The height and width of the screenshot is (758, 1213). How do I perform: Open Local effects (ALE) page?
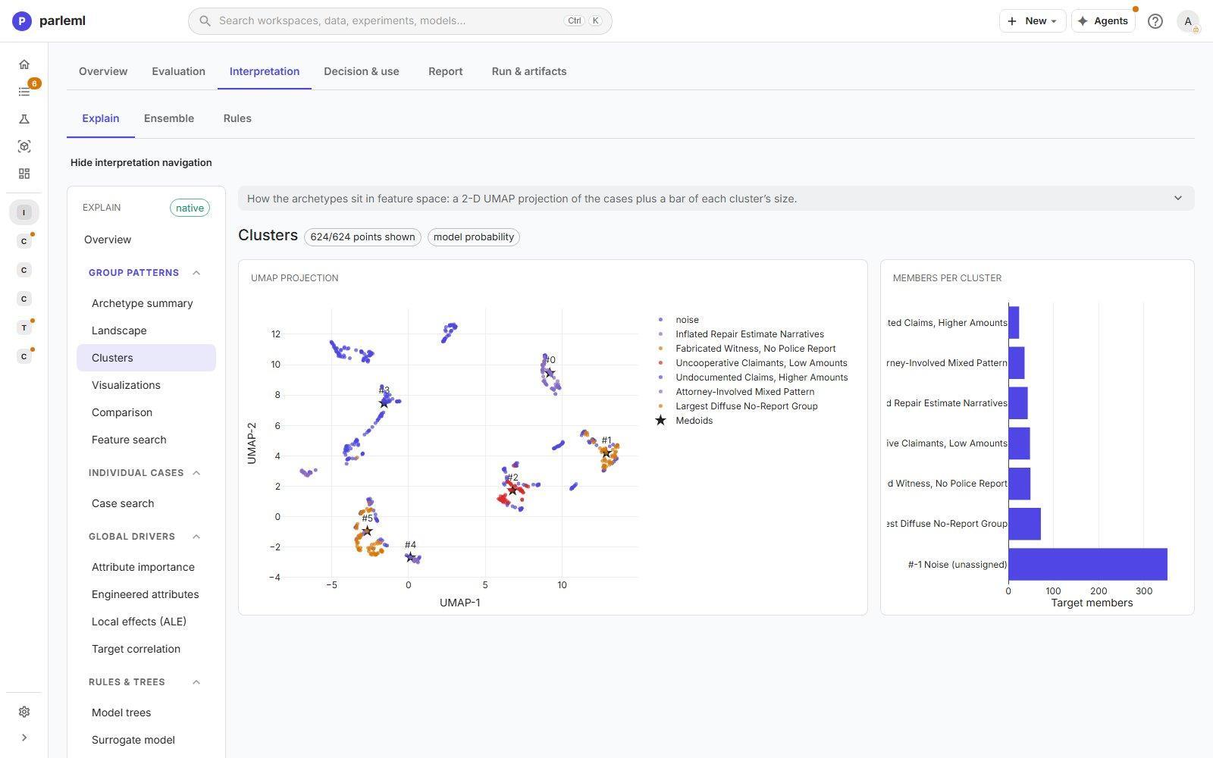[x=139, y=622]
